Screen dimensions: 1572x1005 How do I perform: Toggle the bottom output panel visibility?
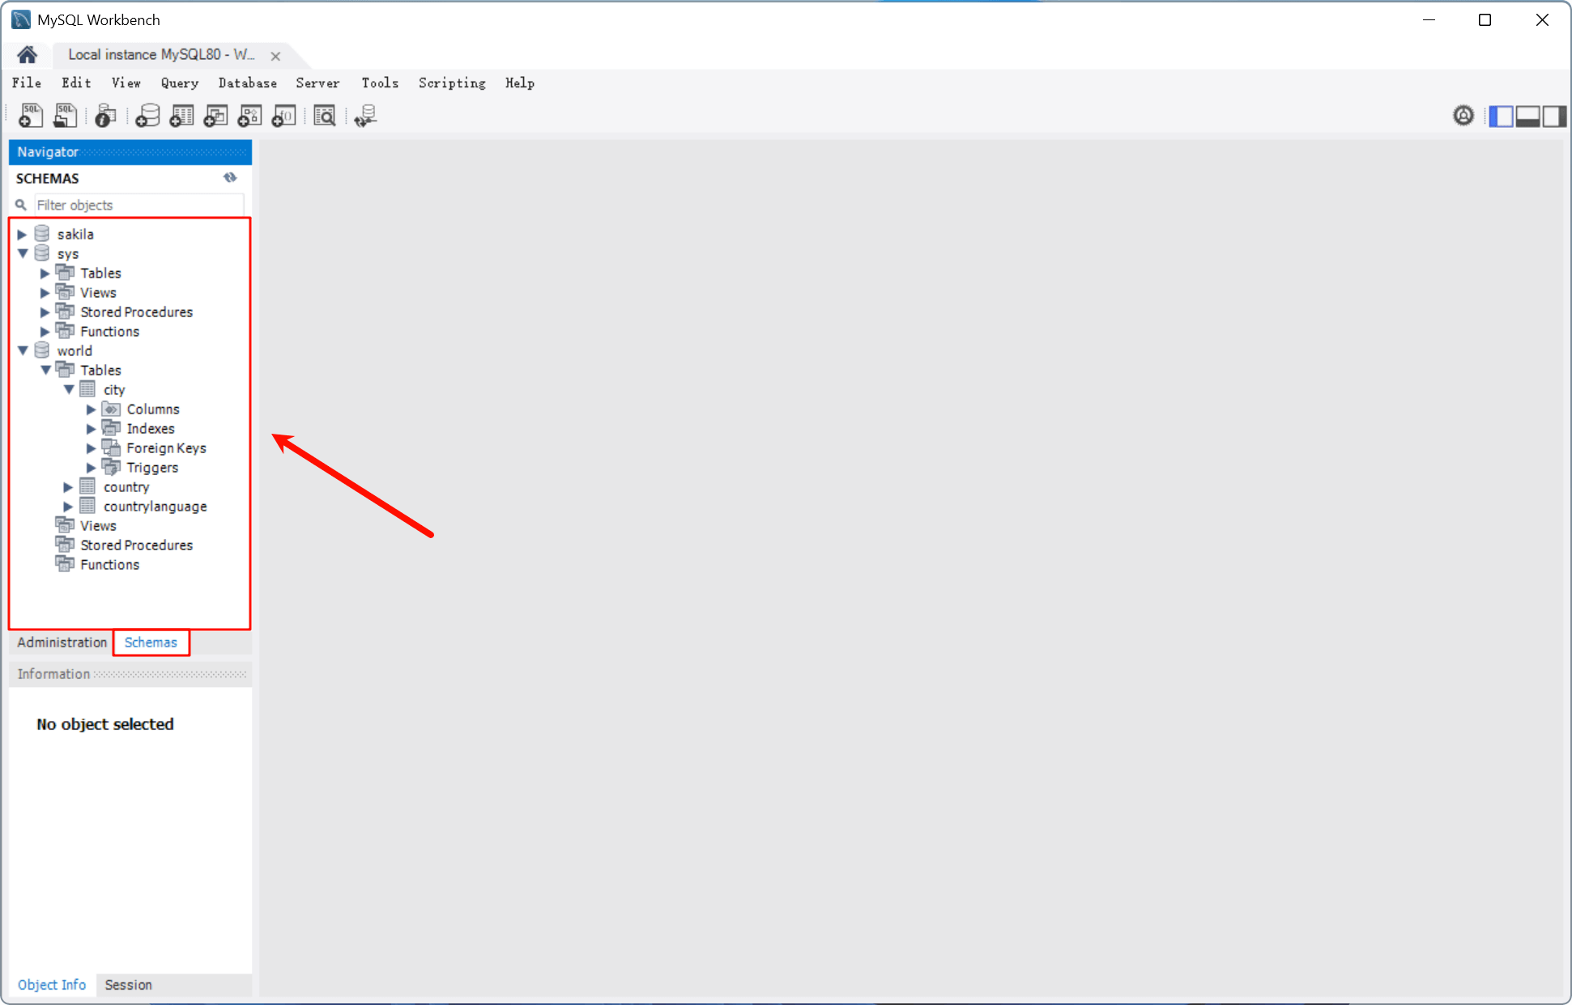(1527, 117)
